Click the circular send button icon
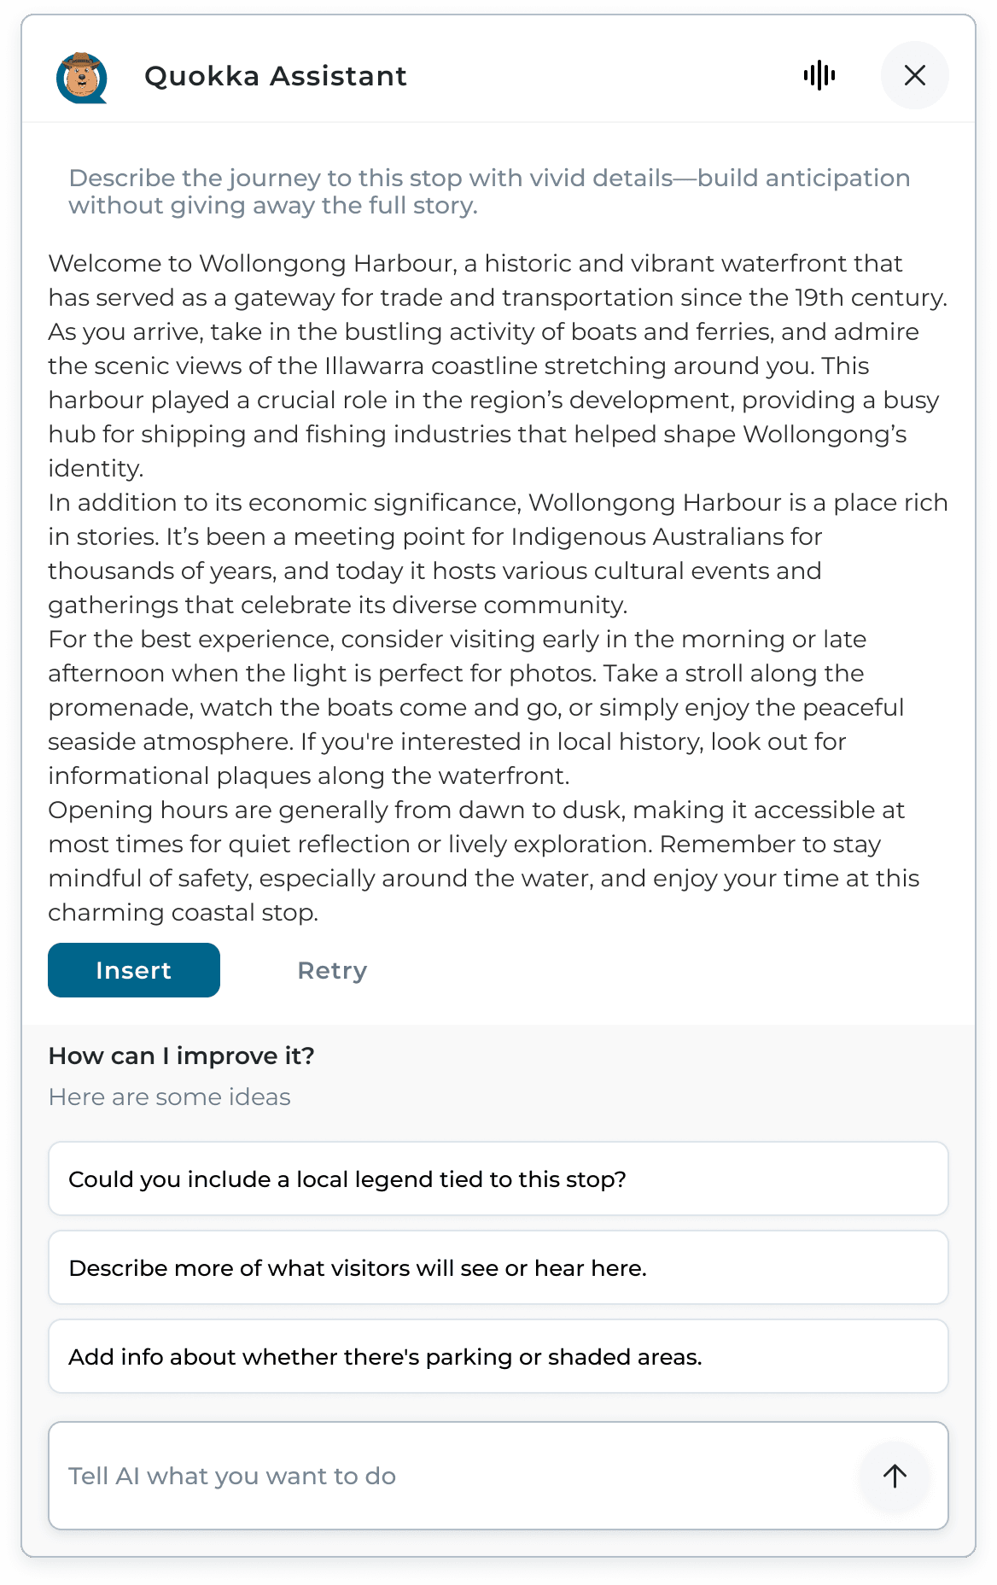 coord(894,1476)
